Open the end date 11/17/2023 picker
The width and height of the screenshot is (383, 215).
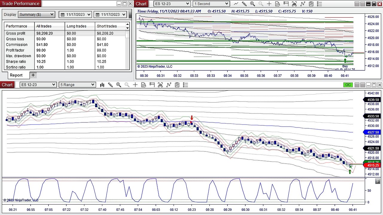(x=110, y=14)
